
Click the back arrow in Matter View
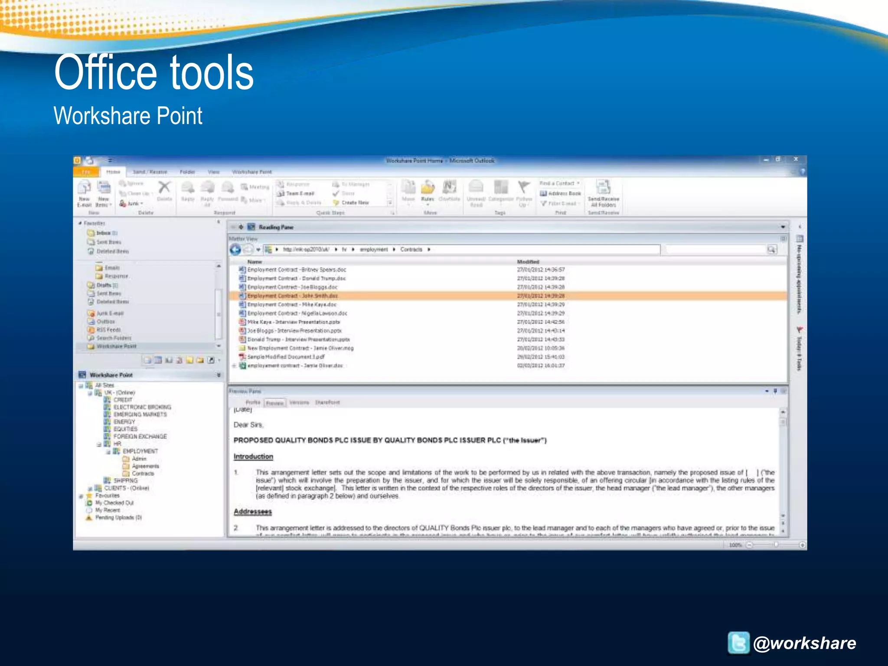235,250
